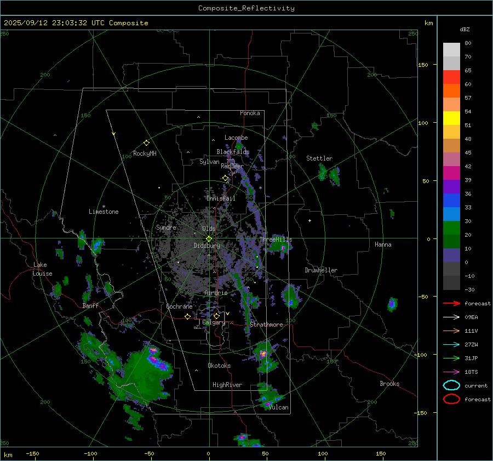Click the cyan current ellipse in legend
The width and height of the screenshot is (493, 461).
coord(451,385)
